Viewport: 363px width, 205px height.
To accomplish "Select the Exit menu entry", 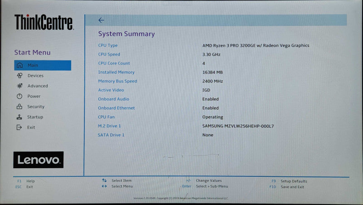I will [x=31, y=127].
